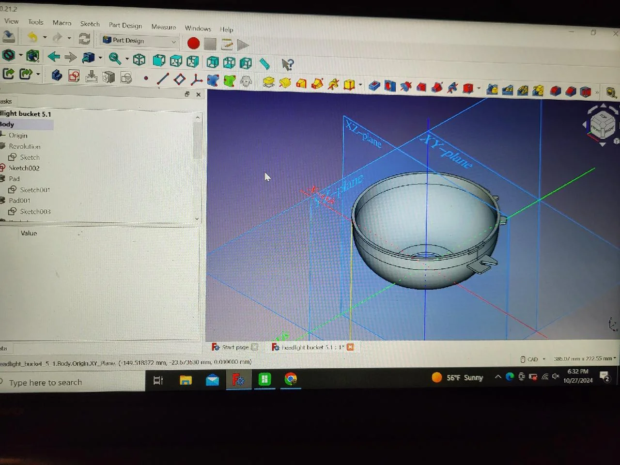Click the Create body icon
This screenshot has width=620, height=465.
(57, 76)
